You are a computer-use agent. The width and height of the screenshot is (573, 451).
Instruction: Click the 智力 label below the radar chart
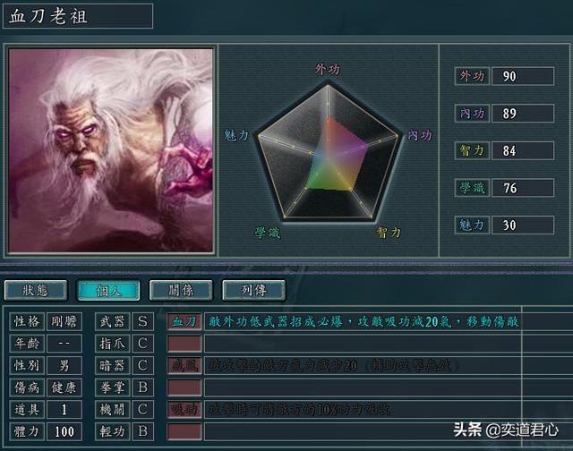(x=389, y=233)
